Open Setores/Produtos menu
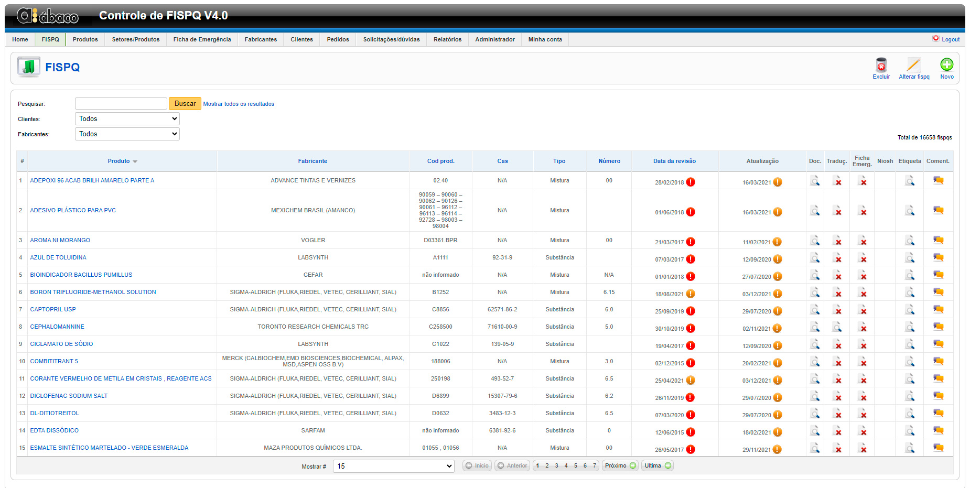 (x=136, y=39)
